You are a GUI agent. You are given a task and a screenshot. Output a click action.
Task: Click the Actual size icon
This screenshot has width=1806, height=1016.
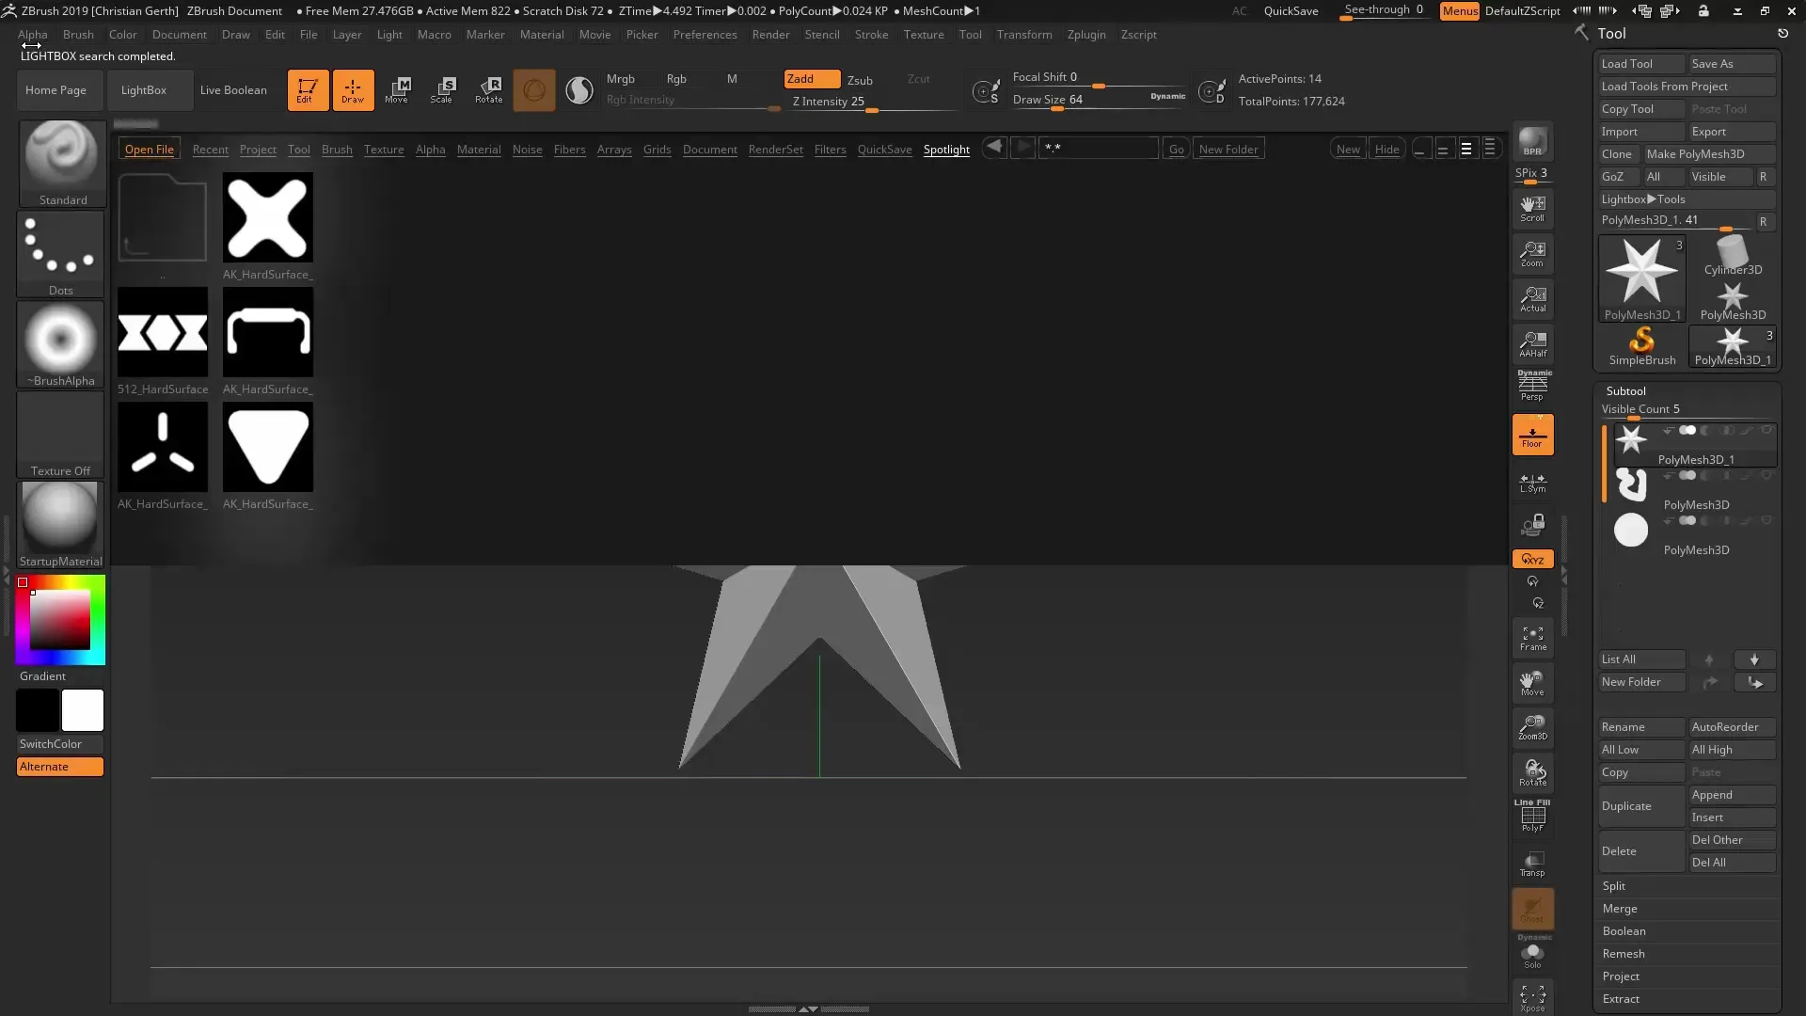click(1532, 299)
